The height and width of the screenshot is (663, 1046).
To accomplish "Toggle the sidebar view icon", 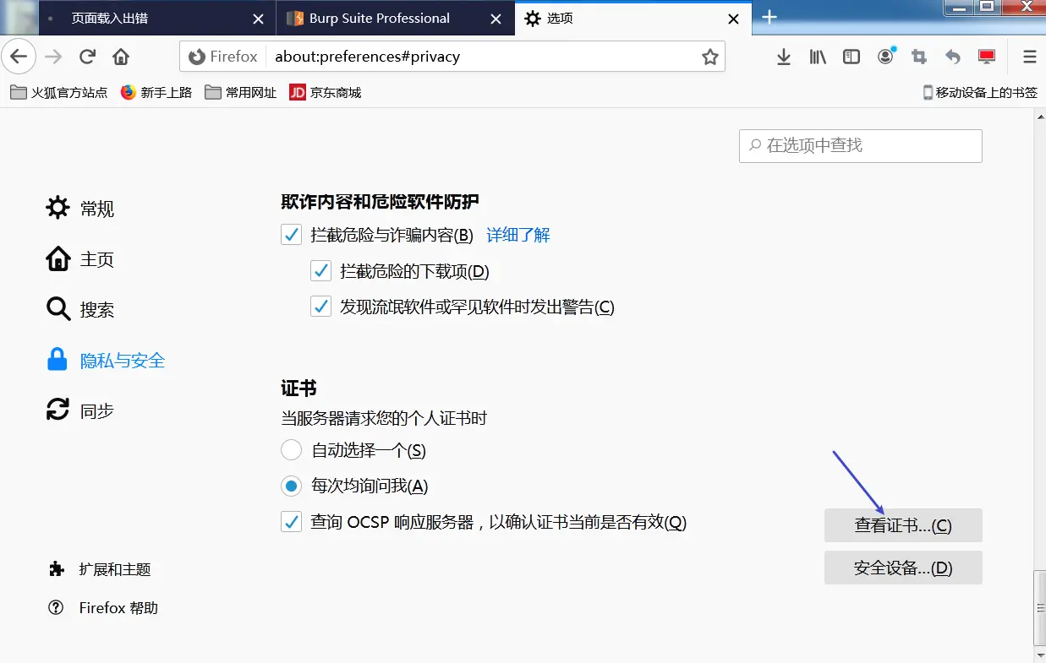I will (x=851, y=57).
